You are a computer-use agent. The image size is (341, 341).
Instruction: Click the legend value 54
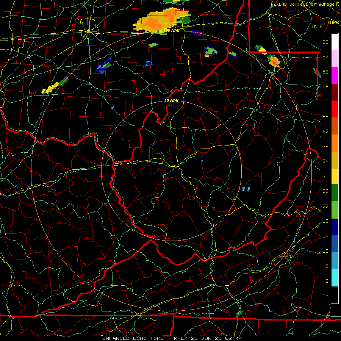325,86
